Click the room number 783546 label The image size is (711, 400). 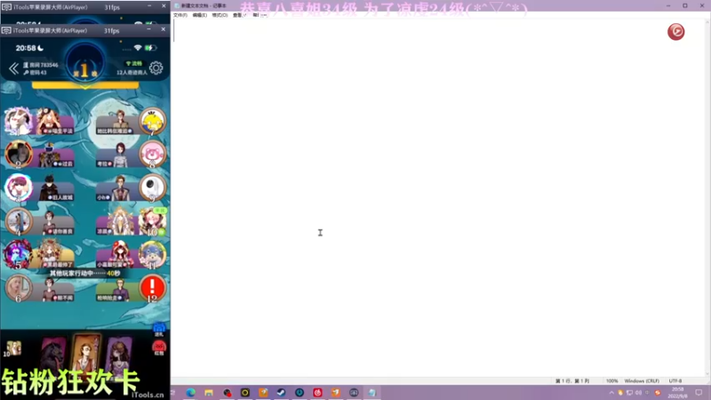(x=41, y=65)
